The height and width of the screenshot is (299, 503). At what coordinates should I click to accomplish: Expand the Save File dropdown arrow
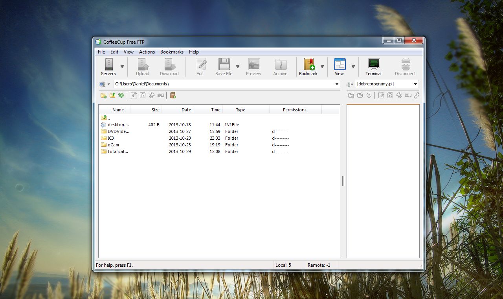[x=238, y=66]
